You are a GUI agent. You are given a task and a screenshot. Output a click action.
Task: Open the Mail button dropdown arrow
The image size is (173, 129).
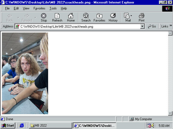coord(131,16)
